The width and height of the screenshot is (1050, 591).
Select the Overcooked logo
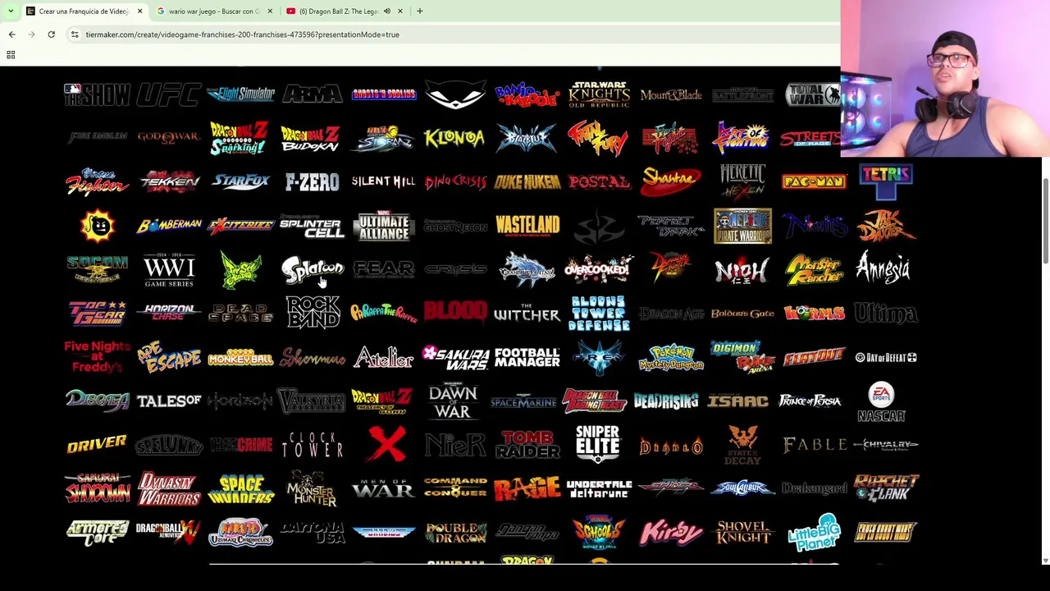(x=599, y=269)
